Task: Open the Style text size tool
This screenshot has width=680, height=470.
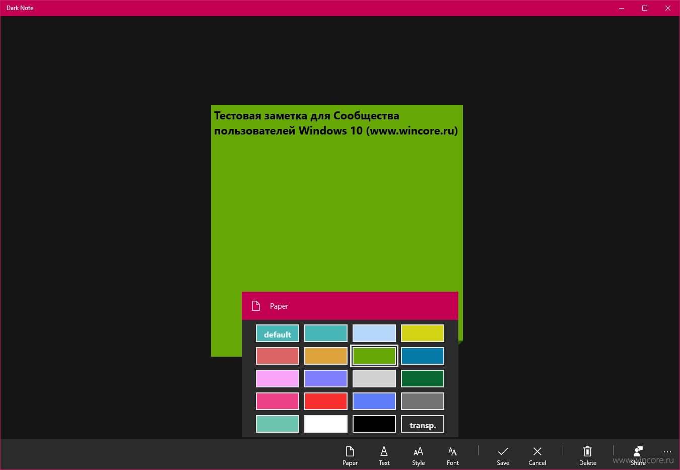Action: pyautogui.click(x=419, y=455)
